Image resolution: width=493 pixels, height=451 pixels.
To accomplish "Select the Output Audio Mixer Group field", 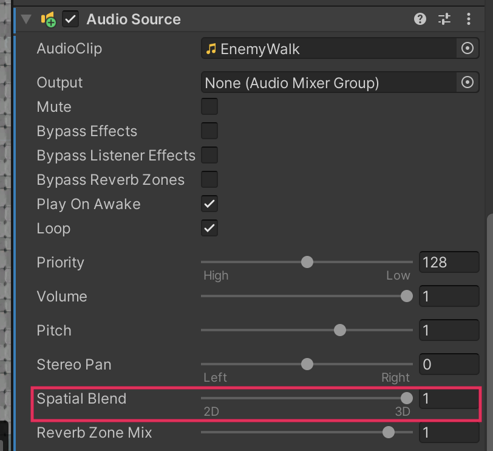I will pos(328,83).
